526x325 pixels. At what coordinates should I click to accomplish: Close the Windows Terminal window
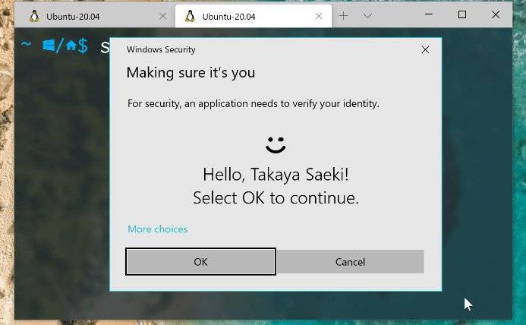(x=496, y=14)
